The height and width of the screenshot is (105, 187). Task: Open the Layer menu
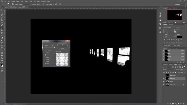(x=18, y=1)
